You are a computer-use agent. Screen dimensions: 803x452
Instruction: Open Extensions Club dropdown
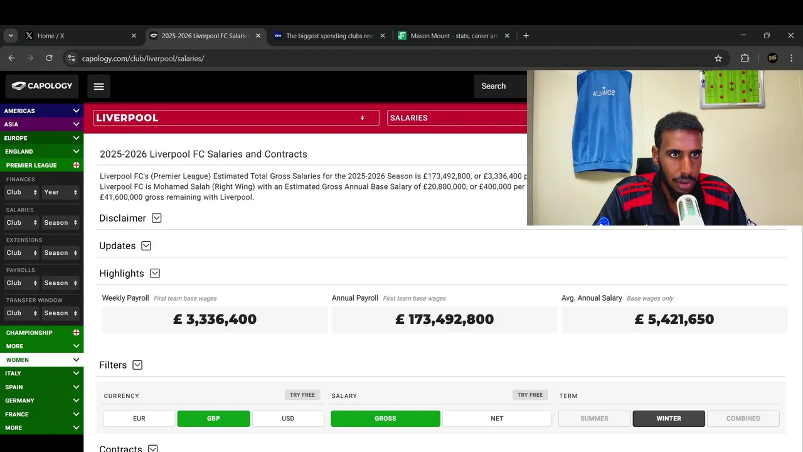coord(22,252)
